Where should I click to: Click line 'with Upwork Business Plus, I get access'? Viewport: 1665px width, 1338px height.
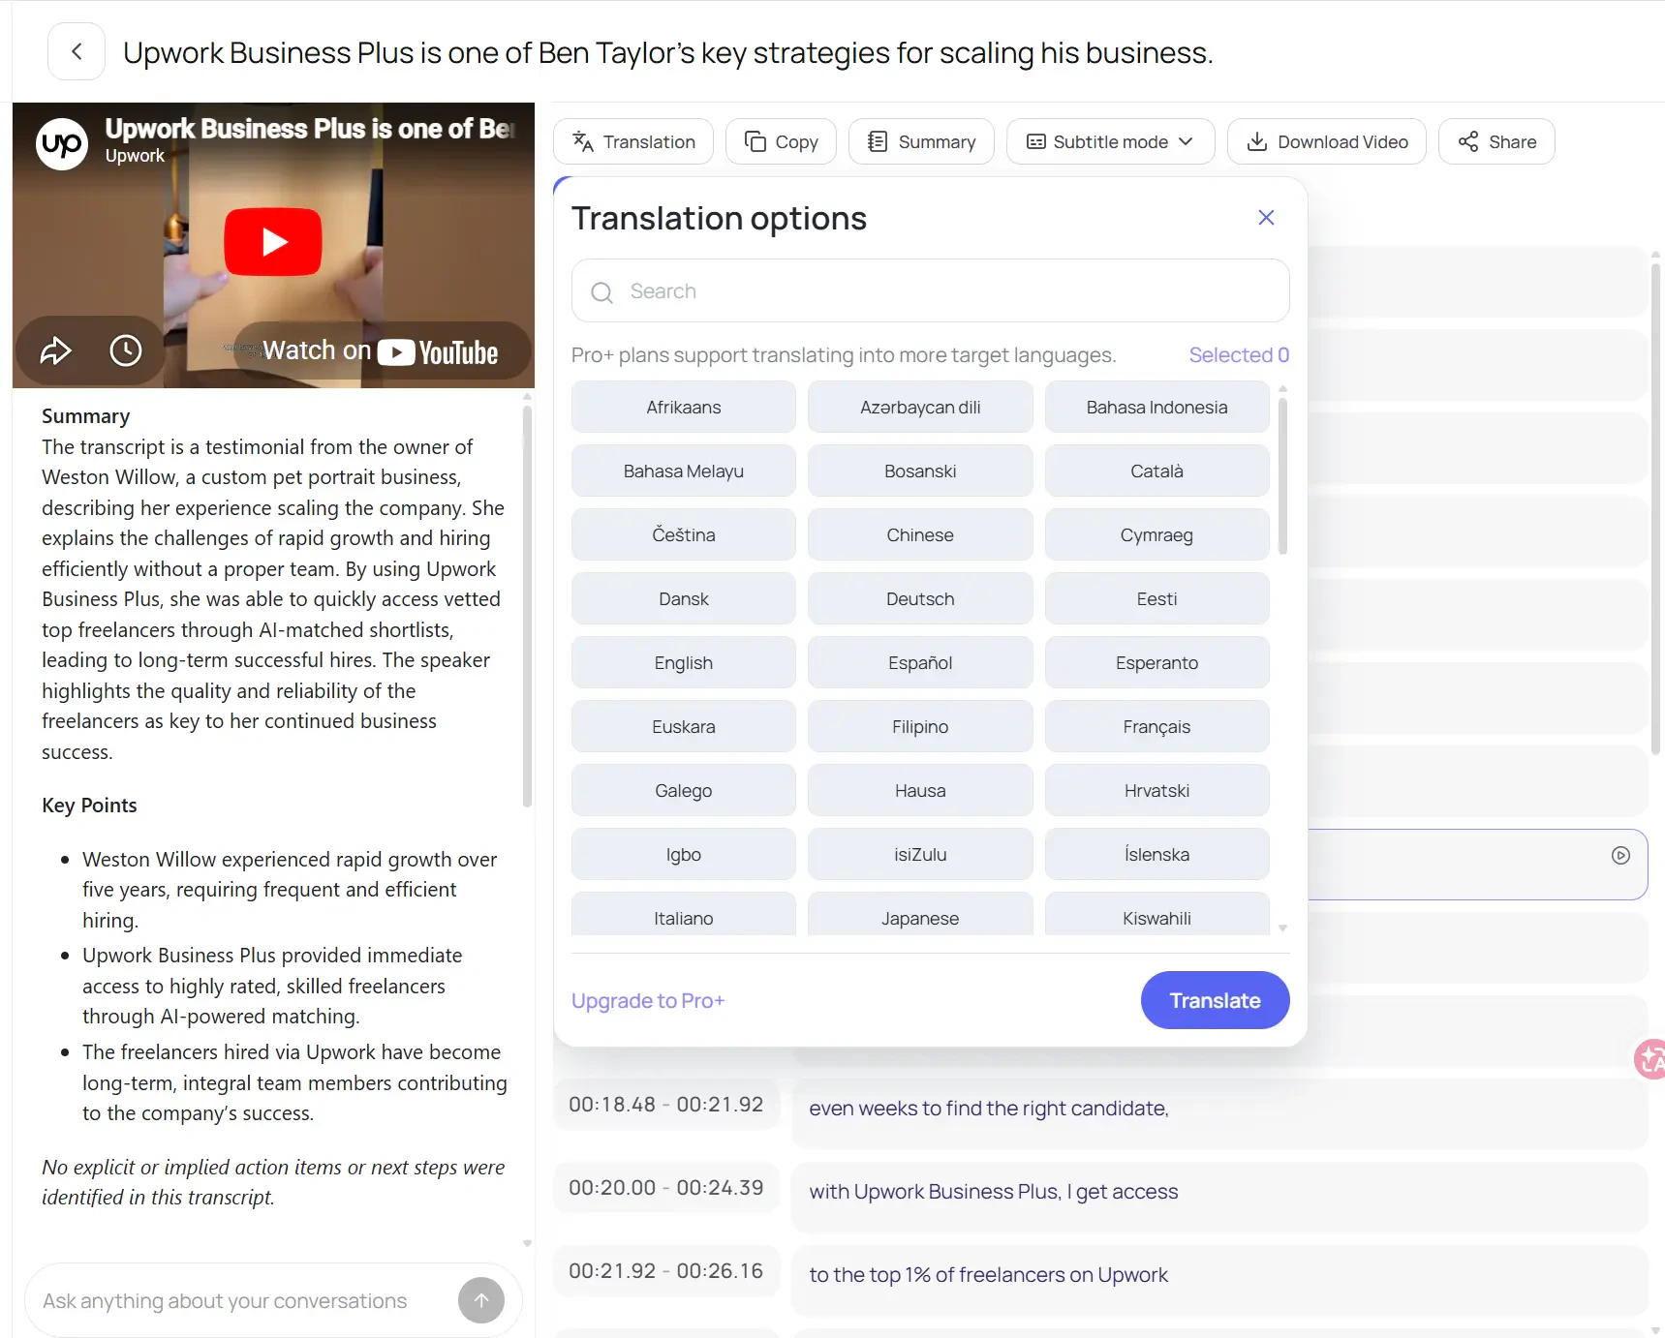(994, 1192)
